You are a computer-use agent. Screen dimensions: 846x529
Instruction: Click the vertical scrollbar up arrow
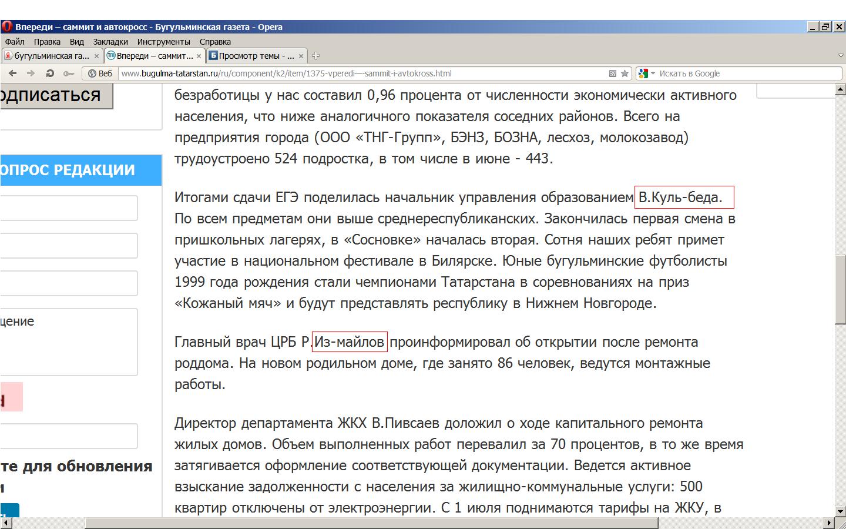point(840,89)
